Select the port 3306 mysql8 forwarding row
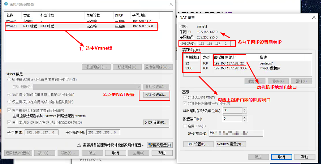This screenshot has width=321, height=164. (x=248, y=68)
